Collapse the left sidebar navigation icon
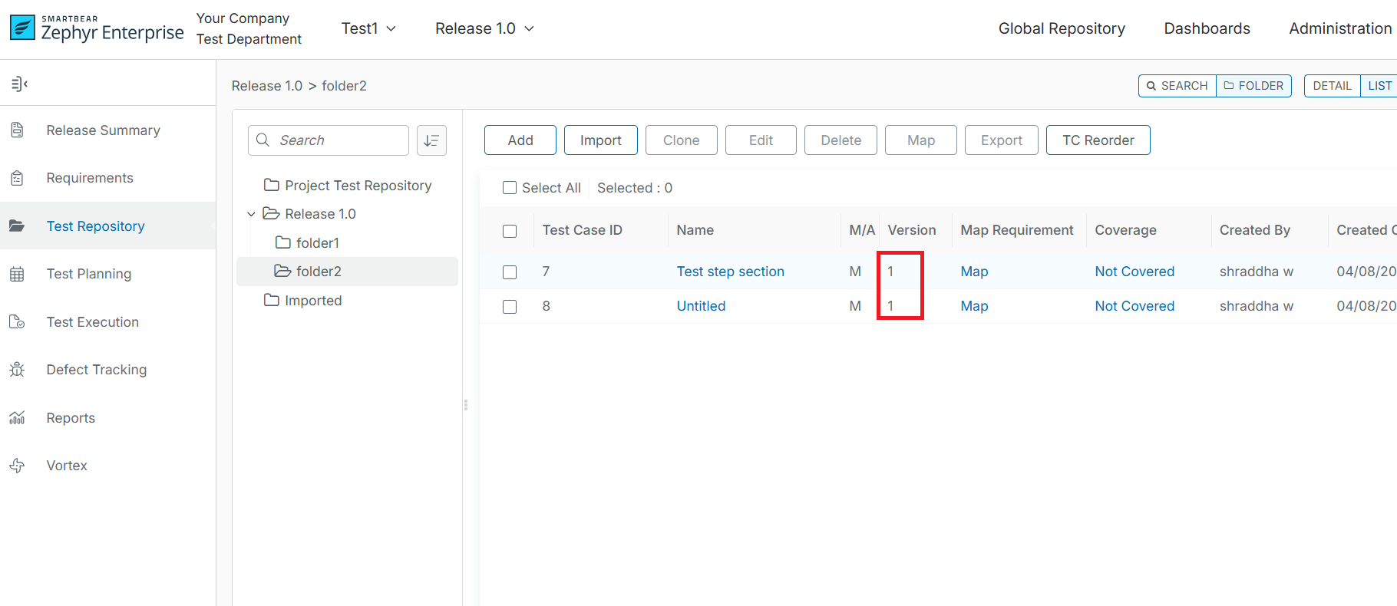 tap(19, 84)
